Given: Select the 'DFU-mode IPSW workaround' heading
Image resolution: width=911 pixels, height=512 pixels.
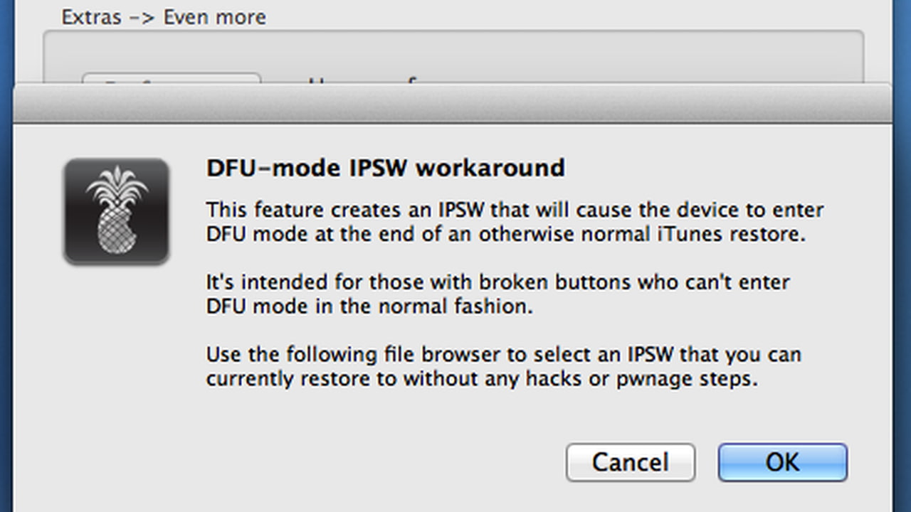Looking at the screenshot, I should pos(385,168).
